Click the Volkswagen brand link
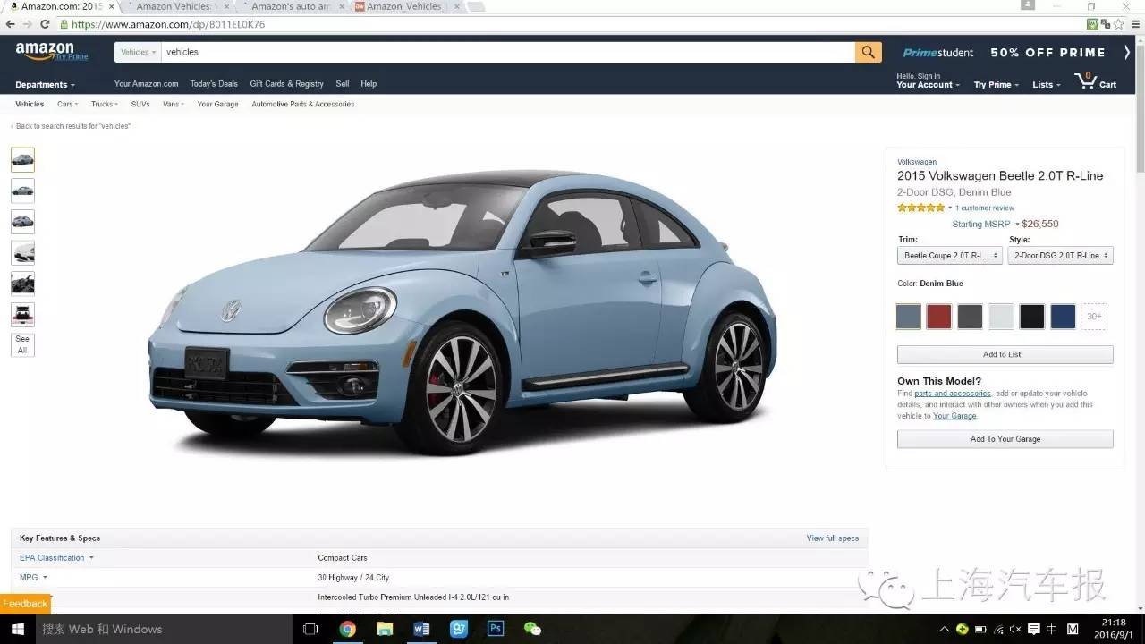 coord(917,162)
